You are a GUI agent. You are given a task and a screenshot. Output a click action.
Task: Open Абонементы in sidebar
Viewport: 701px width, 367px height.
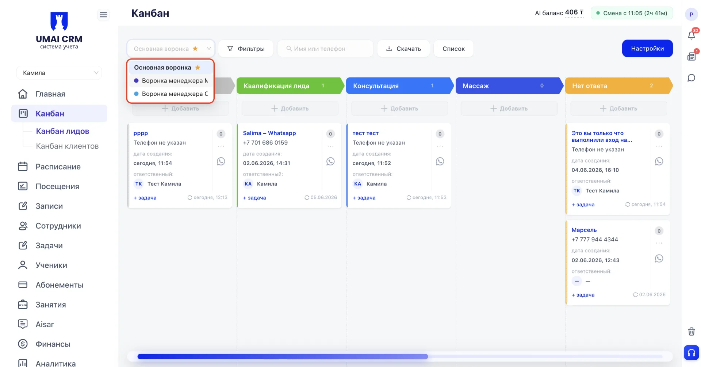click(x=59, y=285)
